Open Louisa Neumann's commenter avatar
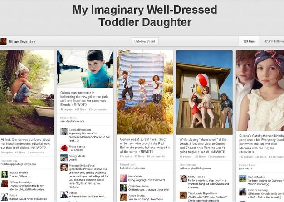Image resolution: width=284 pixels, height=202 pixels. tap(64, 131)
